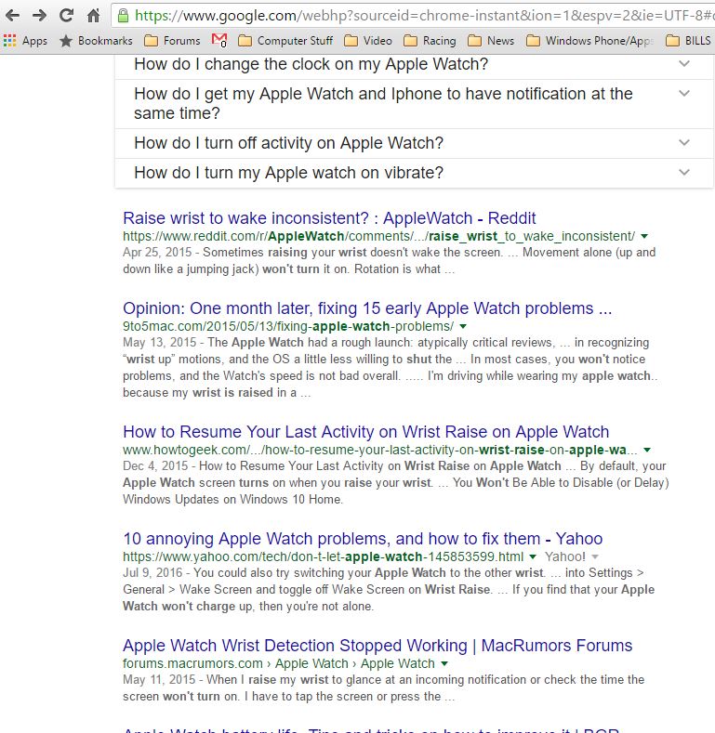Open the 9to5mac result options arrow
Image resolution: width=715 pixels, height=733 pixels.
coord(463,326)
